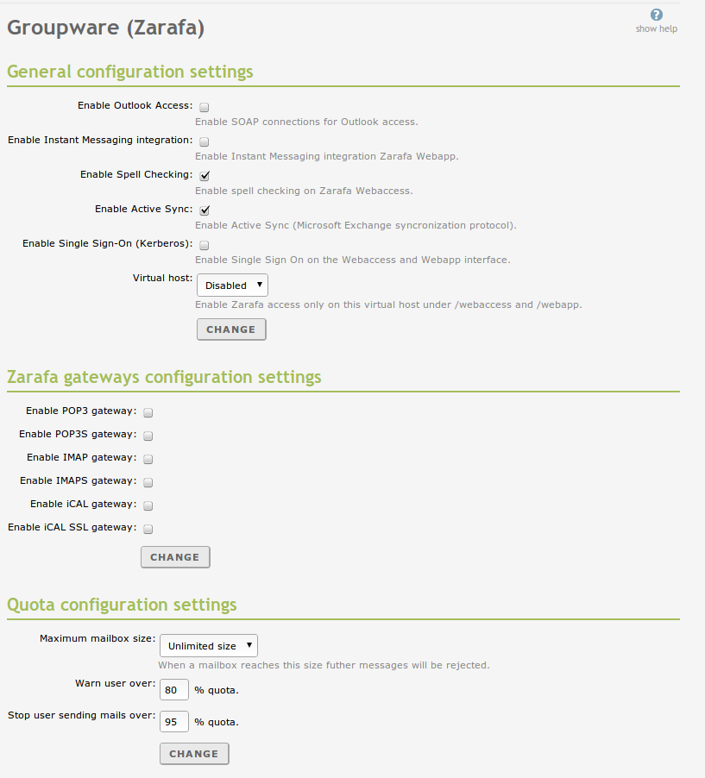Click Change under General configuration settings
The width and height of the screenshot is (705, 778).
tap(231, 329)
